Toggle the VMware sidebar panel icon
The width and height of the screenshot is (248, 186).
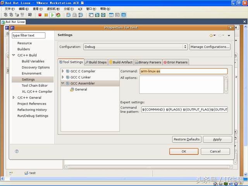91,15
